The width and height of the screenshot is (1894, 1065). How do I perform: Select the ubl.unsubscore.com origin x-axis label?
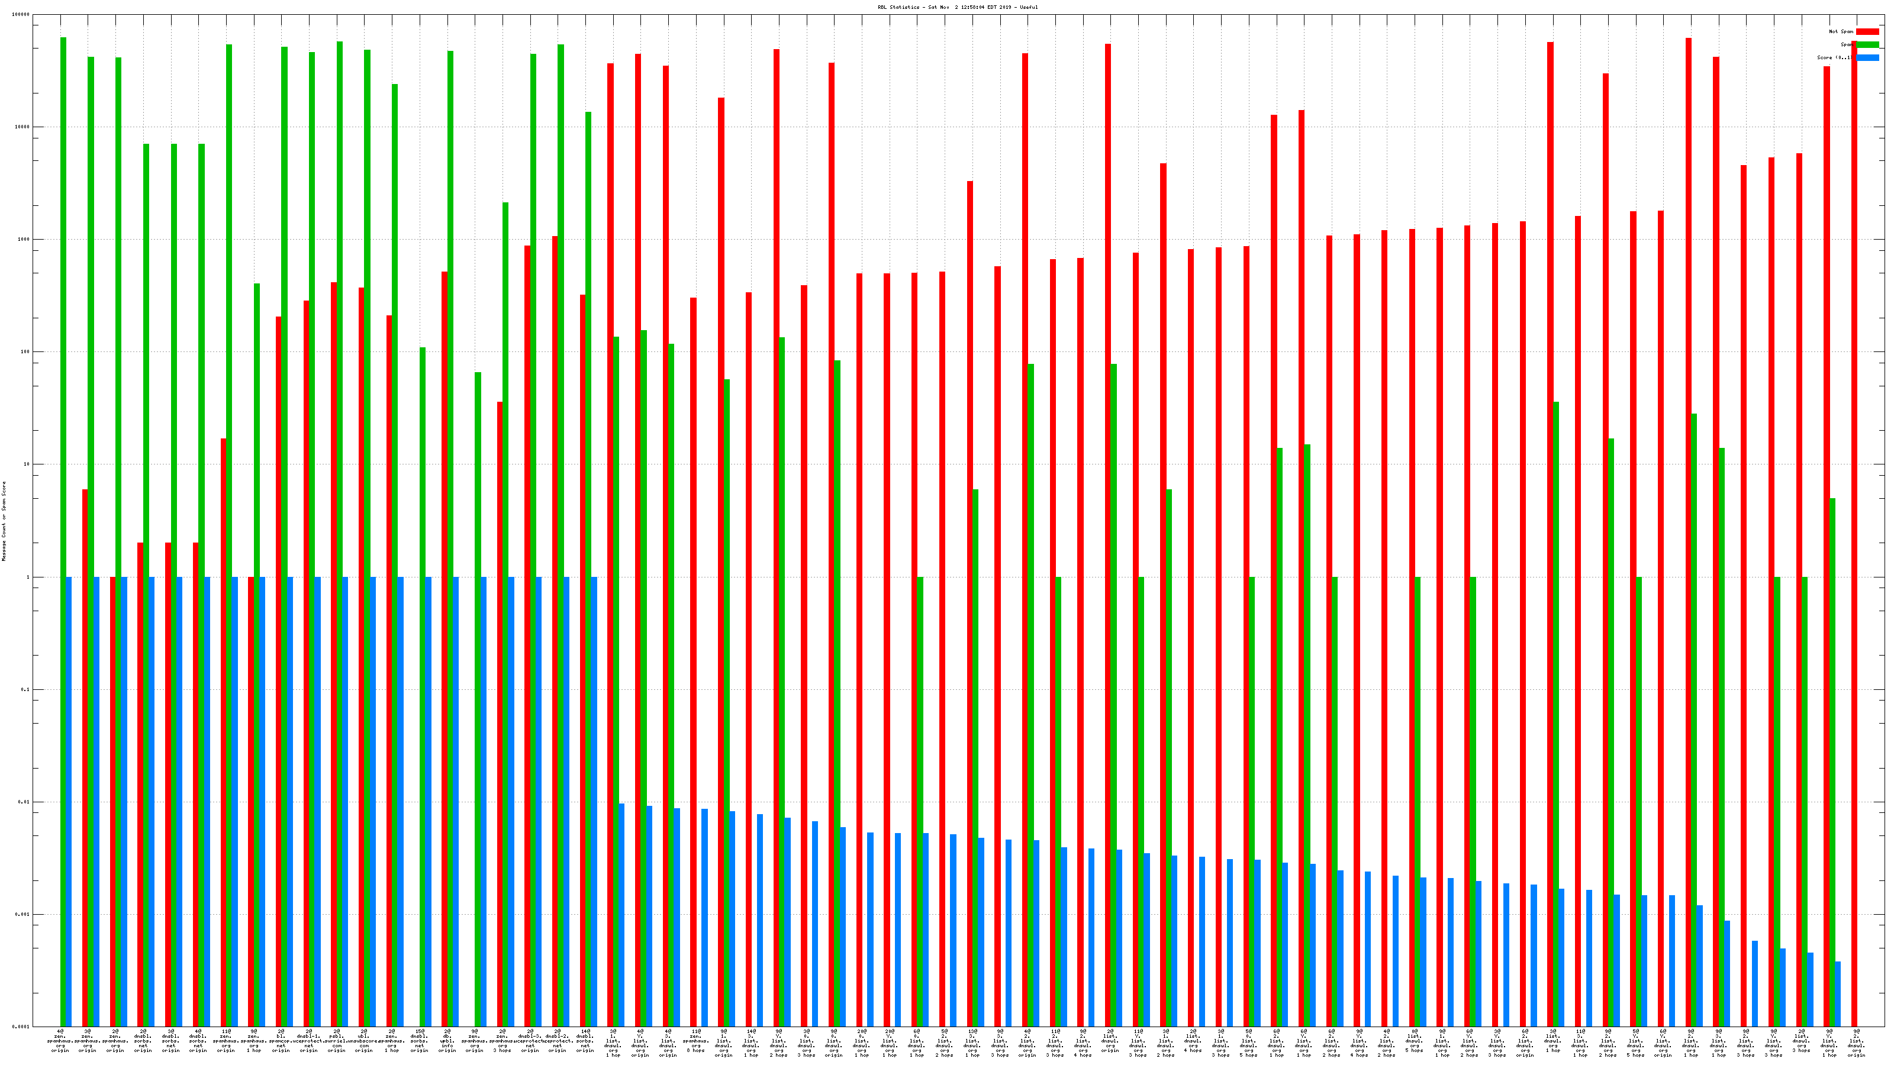click(x=364, y=1041)
